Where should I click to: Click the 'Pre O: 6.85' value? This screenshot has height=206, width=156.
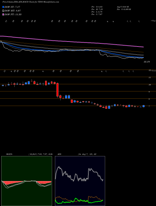pos(97,7)
